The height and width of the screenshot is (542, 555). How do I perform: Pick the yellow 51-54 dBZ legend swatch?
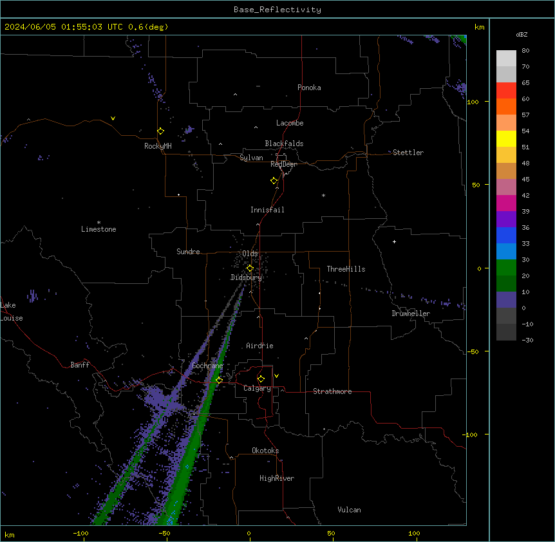click(x=506, y=138)
